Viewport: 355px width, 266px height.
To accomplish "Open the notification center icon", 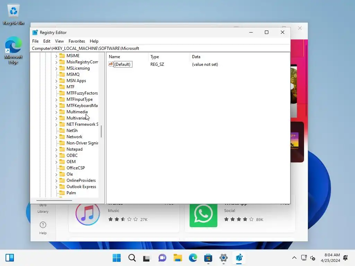I will click(346, 258).
